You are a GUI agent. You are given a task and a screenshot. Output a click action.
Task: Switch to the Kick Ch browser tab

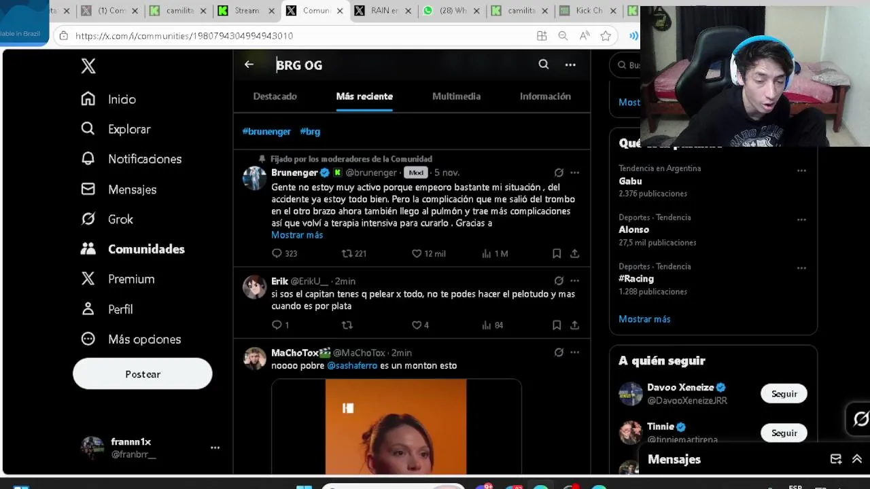[589, 11]
